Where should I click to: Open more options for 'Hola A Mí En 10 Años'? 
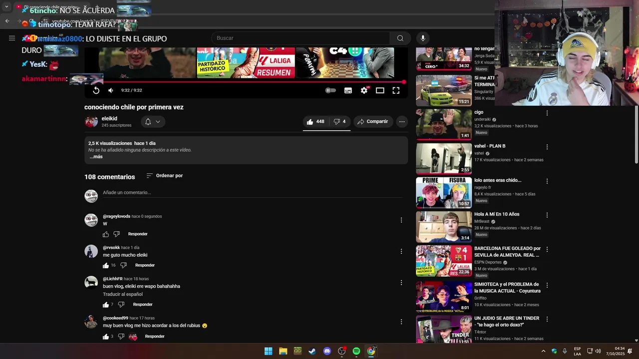click(547, 215)
